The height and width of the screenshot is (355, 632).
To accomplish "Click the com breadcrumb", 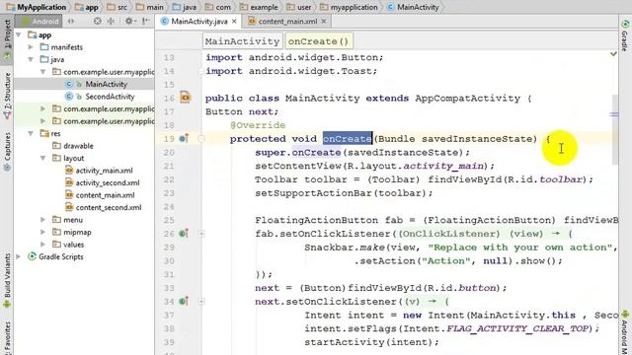I will [218, 7].
